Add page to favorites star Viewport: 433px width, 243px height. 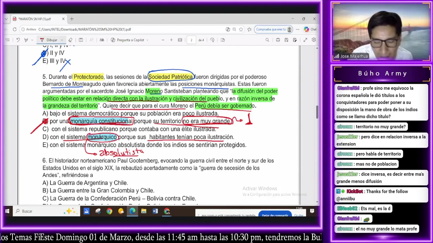coord(241,29)
